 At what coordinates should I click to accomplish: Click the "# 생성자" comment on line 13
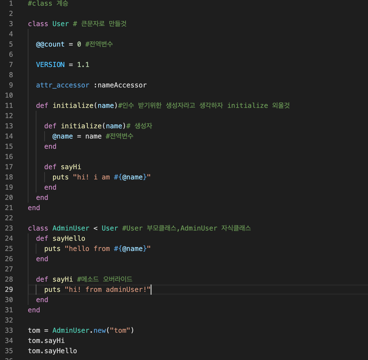coord(139,126)
